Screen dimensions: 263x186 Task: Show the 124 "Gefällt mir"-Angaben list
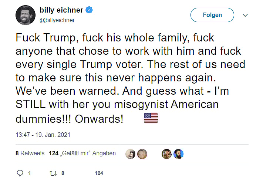tap(82, 153)
